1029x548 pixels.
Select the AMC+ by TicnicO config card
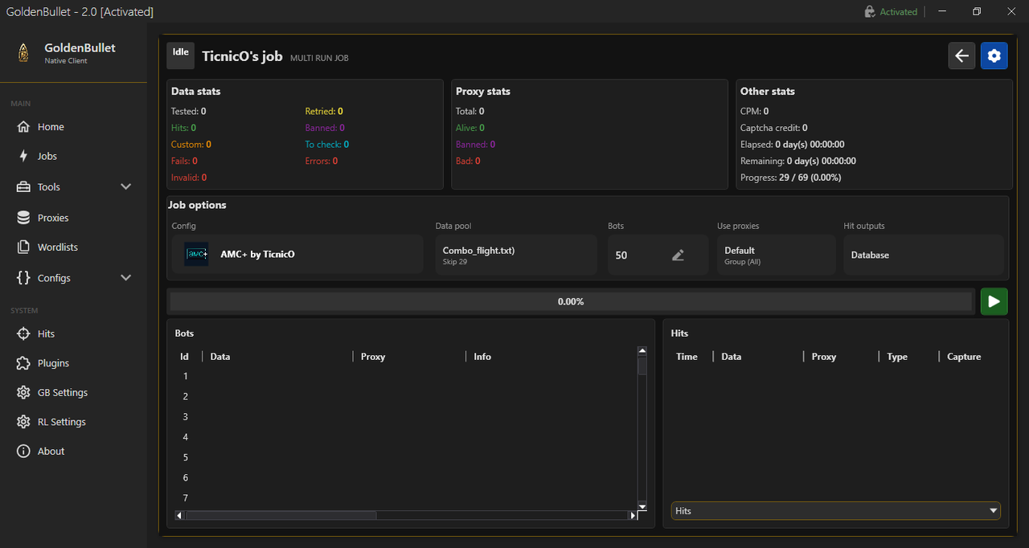click(x=297, y=254)
